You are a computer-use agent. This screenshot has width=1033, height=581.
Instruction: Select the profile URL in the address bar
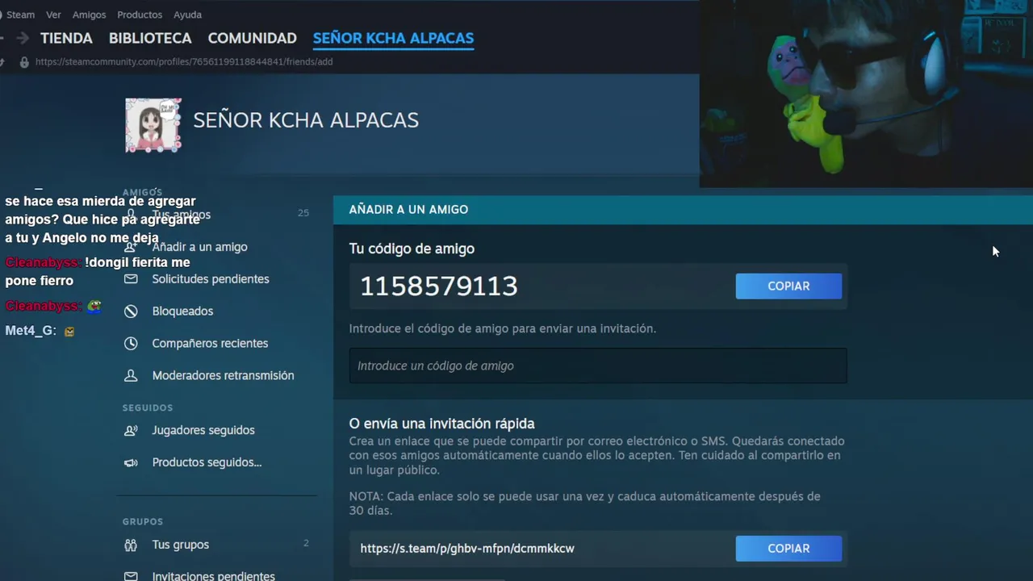pyautogui.click(x=184, y=61)
